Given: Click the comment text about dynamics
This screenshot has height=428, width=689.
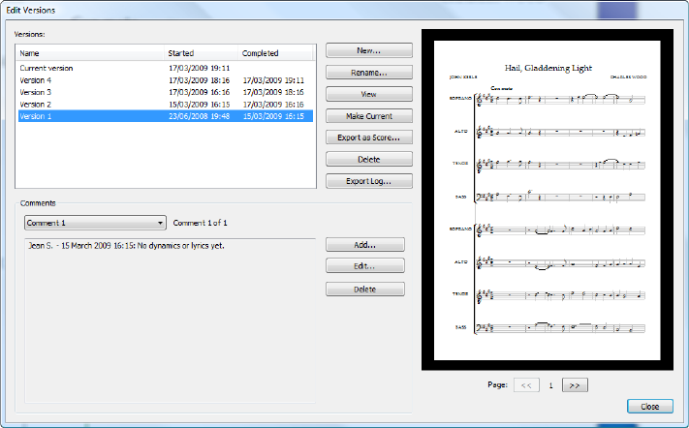Looking at the screenshot, I should tap(126, 246).
